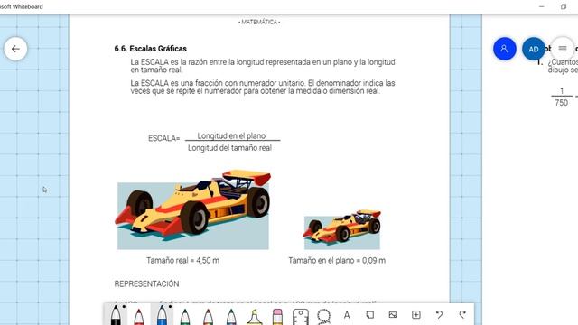Click the '- MATEMÁTICA -' page header
This screenshot has width=578, height=325.
pos(259,22)
